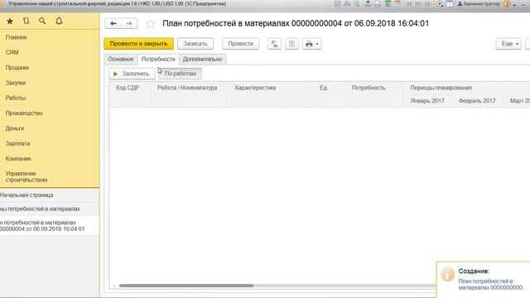Open the Зарплата section
The image size is (530, 298).
click(x=18, y=143)
